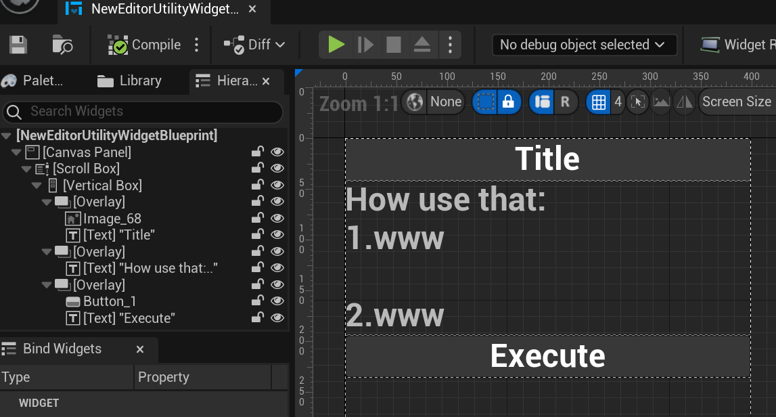Toggle grid snapping icon

[x=599, y=102]
